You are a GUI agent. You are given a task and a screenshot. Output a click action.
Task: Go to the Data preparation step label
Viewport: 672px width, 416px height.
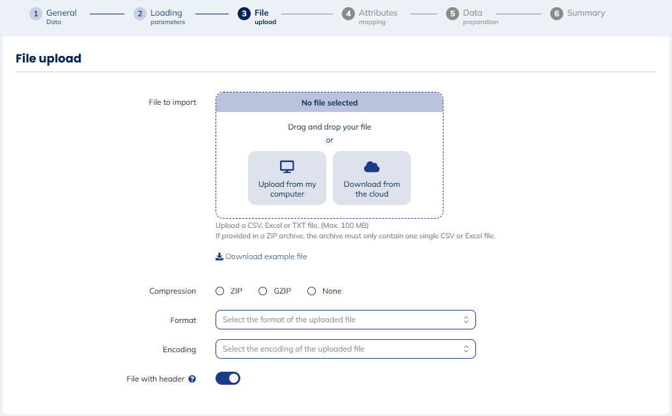pyautogui.click(x=480, y=16)
